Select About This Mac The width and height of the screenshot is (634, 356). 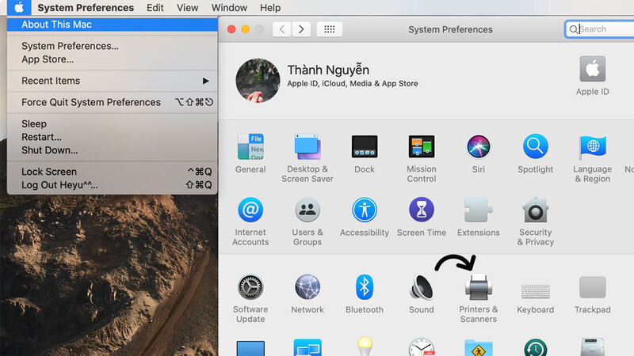coord(112,25)
